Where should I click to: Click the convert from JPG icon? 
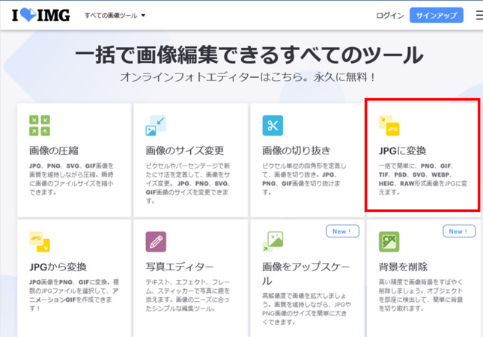click(x=39, y=241)
